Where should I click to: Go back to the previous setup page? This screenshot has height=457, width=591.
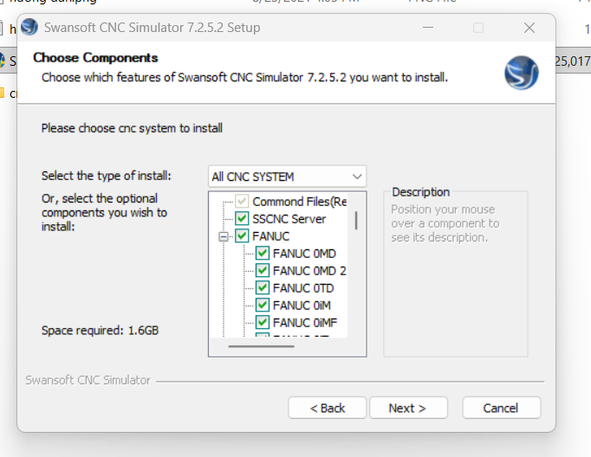pos(328,408)
